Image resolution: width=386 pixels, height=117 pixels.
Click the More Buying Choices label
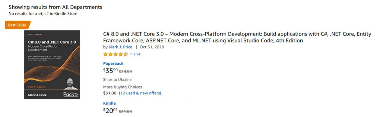tap(122, 87)
